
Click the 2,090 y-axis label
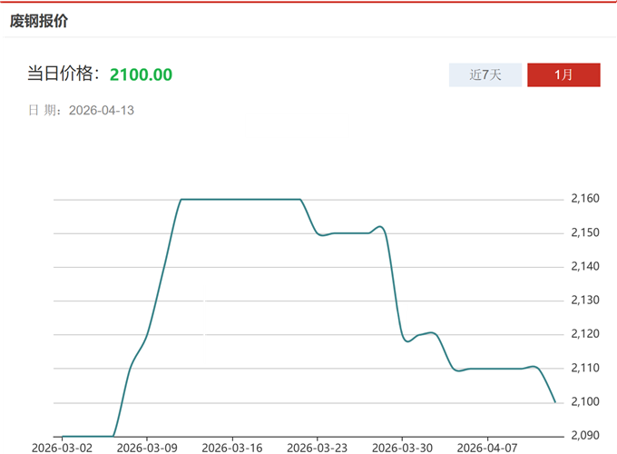coord(583,436)
